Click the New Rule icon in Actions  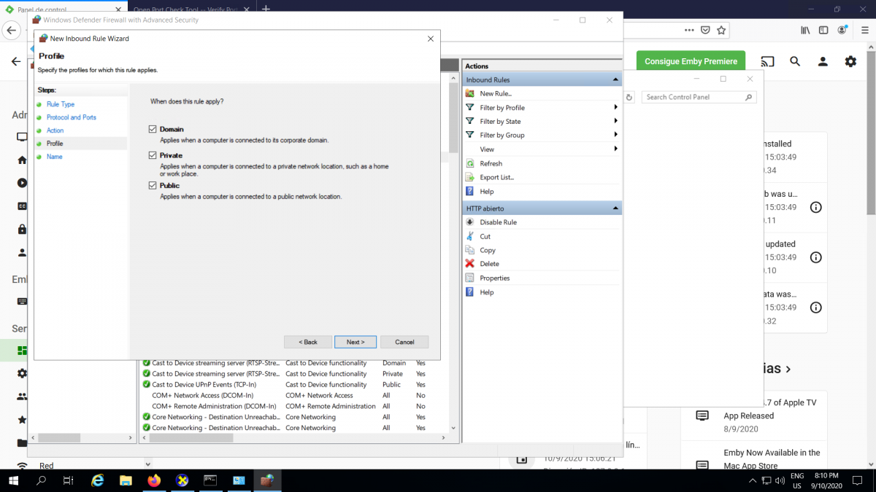tap(470, 93)
